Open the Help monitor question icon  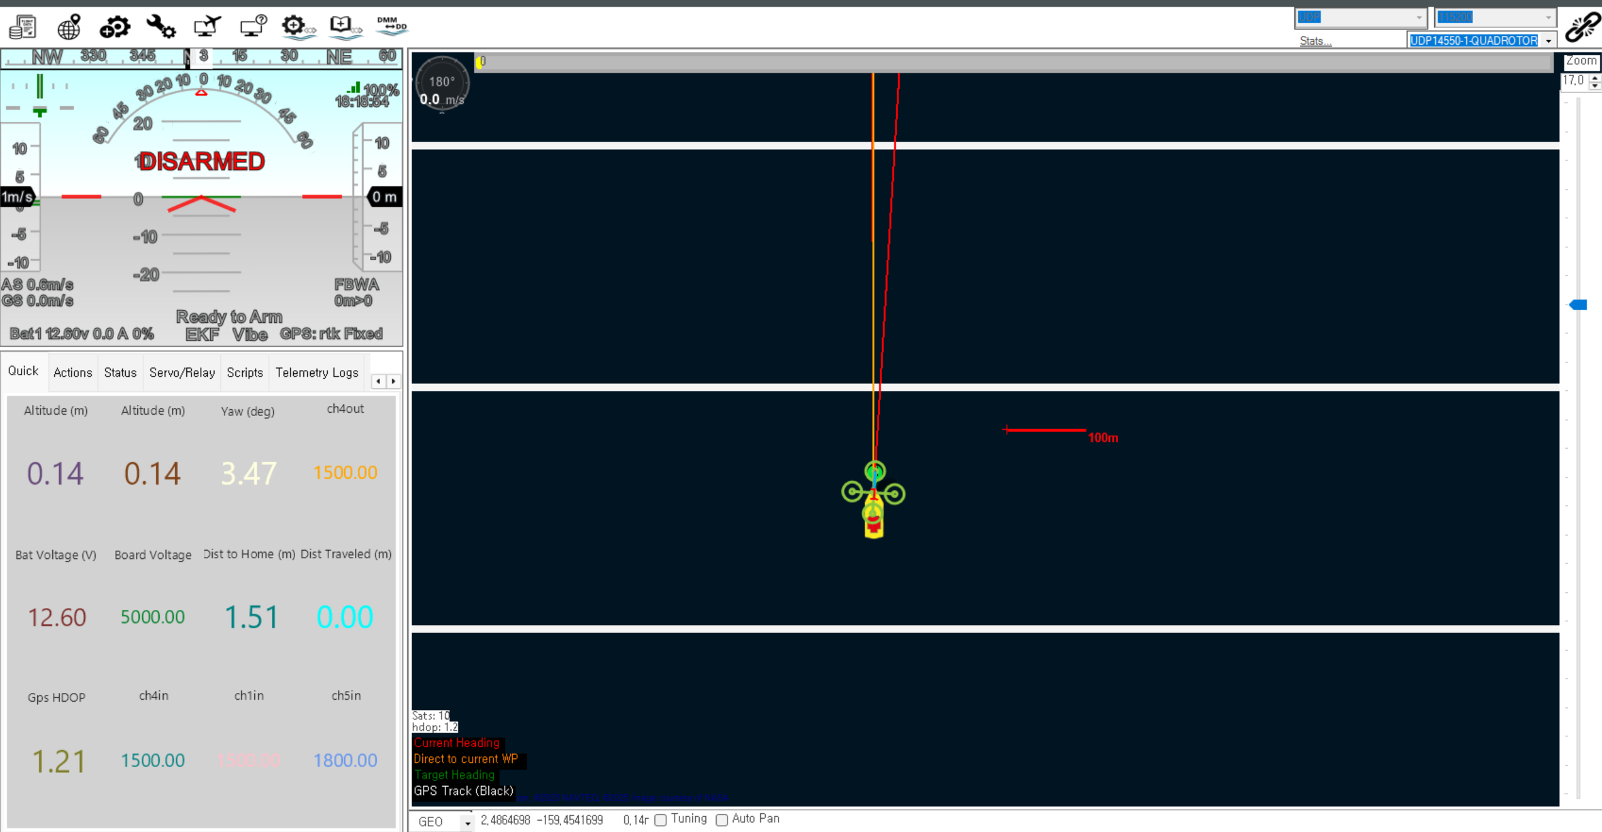tap(254, 27)
